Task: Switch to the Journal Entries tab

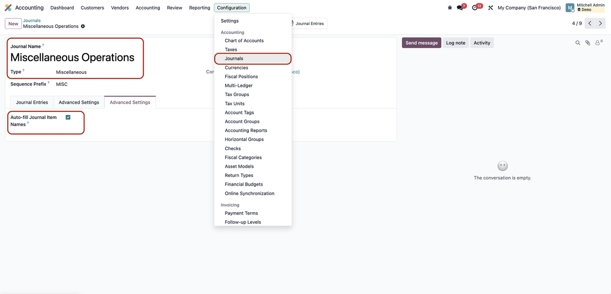Action: [x=32, y=102]
